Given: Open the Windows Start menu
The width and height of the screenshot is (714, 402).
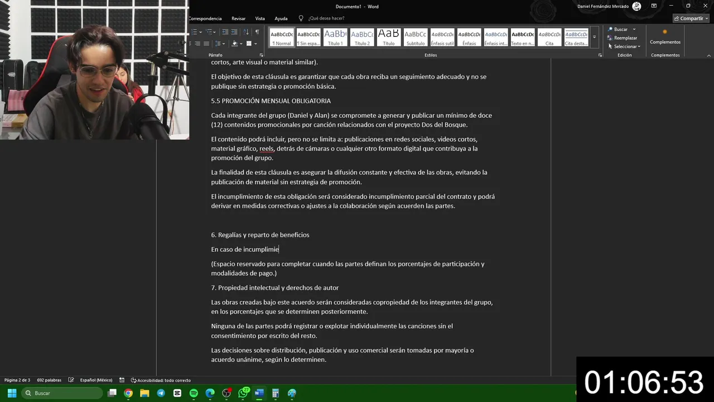Looking at the screenshot, I should (12, 393).
